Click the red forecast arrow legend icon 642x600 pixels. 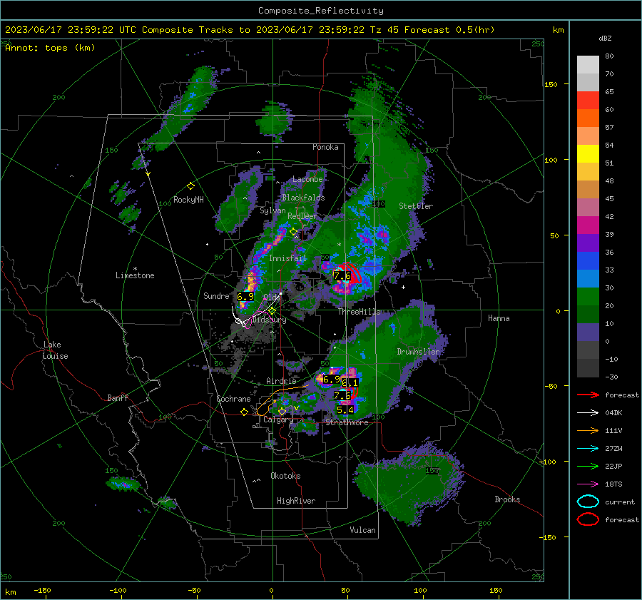(588, 395)
